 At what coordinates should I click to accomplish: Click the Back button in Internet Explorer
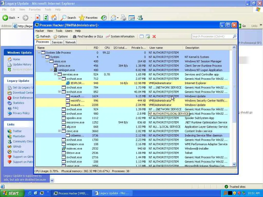(9, 18)
